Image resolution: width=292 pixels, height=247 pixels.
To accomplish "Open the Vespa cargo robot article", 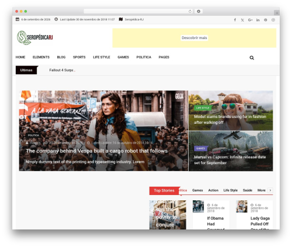I will (97, 151).
